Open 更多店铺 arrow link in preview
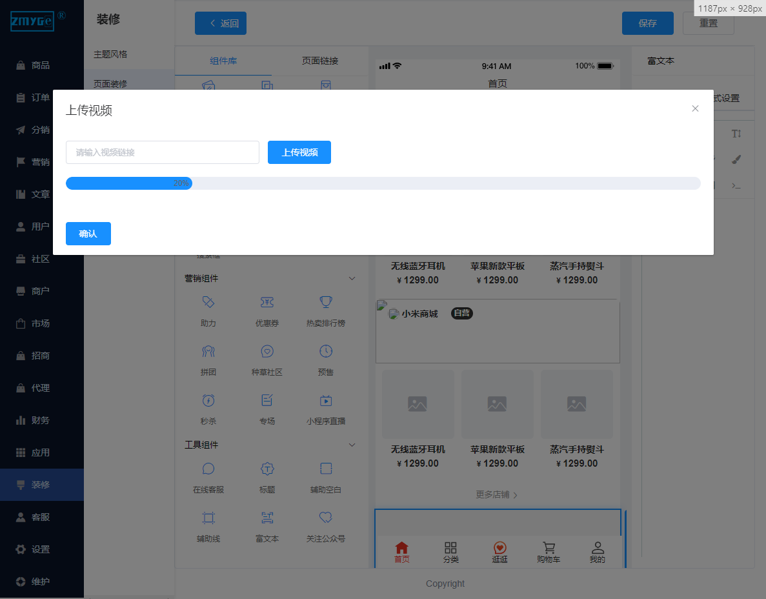766x599 pixels. tap(496, 494)
